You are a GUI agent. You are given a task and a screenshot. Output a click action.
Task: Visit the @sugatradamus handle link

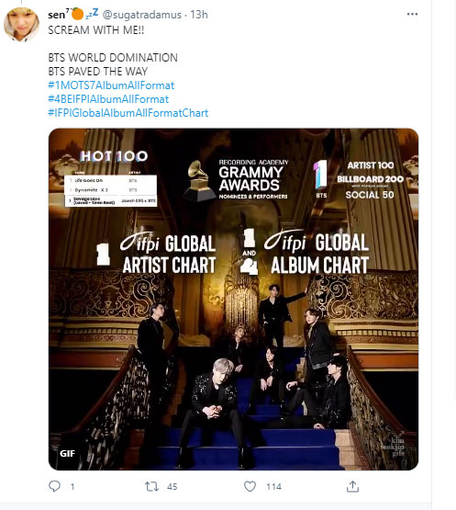click(x=142, y=15)
